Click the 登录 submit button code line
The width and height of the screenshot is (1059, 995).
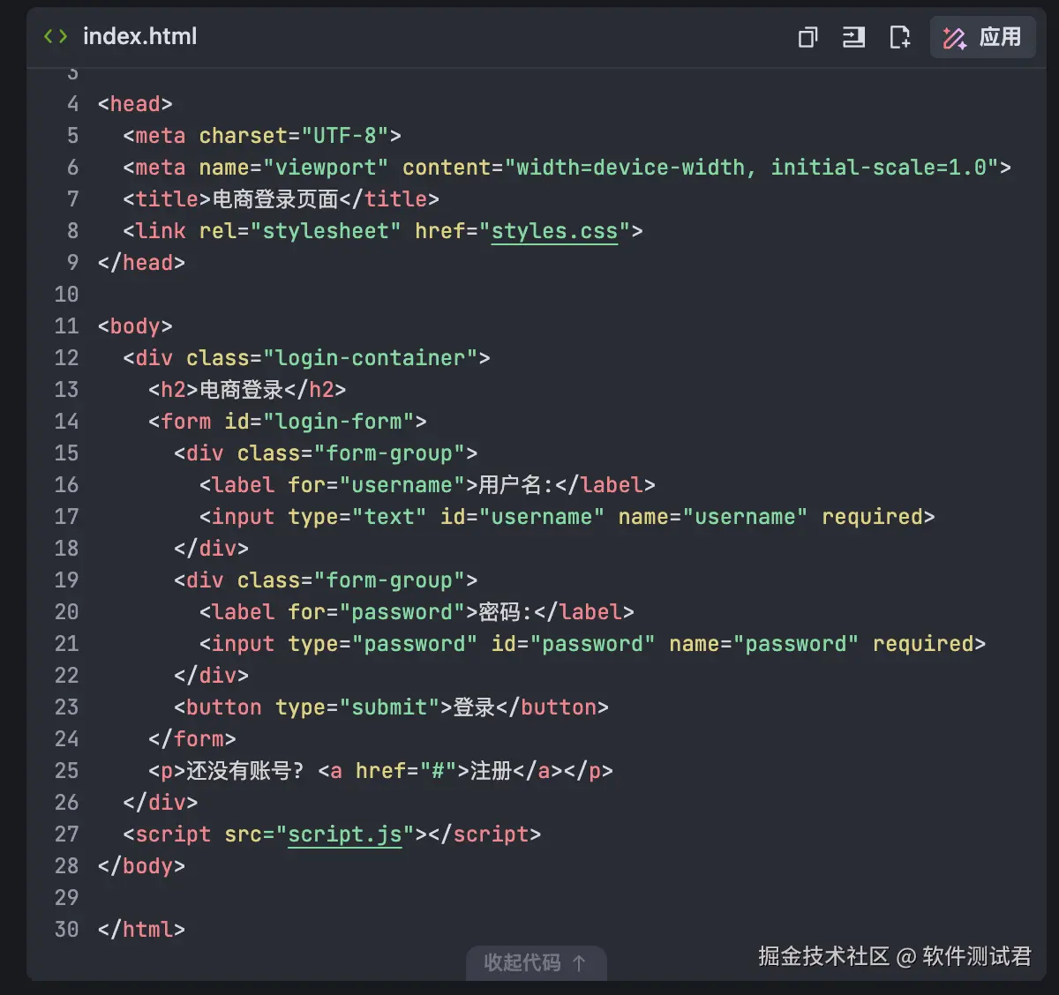pyautogui.click(x=391, y=707)
